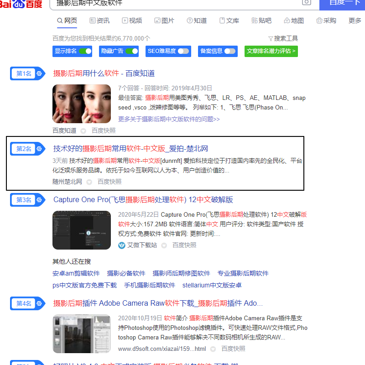This screenshot has height=365, width=365.
Task: Toggle the 显示排名 switch off
Action: (x=85, y=51)
